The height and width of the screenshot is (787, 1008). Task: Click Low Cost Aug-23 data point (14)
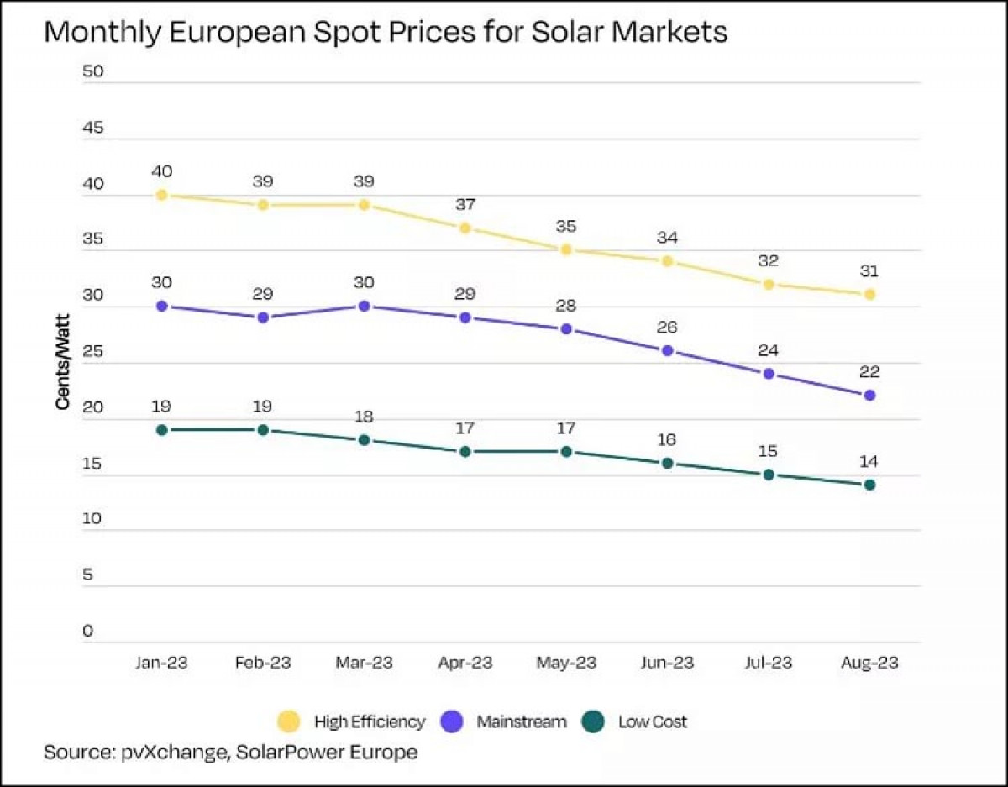pos(869,485)
